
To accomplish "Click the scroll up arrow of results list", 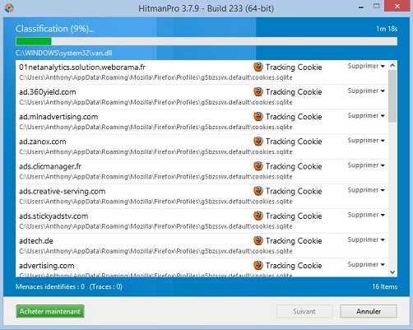I will point(392,66).
